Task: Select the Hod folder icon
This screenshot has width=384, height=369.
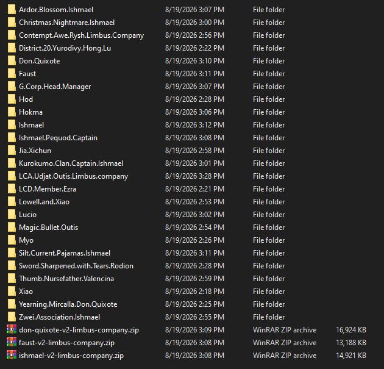Action: 12,99
